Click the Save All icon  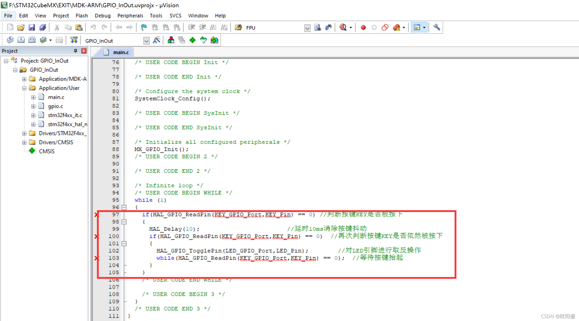tap(43, 27)
